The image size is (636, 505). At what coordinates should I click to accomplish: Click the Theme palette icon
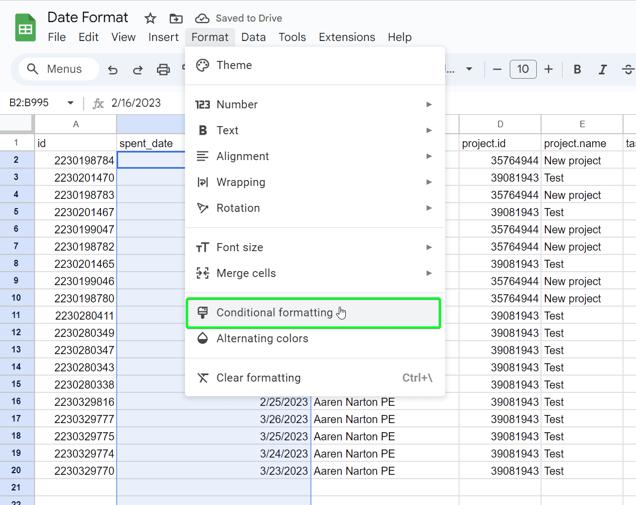202,65
